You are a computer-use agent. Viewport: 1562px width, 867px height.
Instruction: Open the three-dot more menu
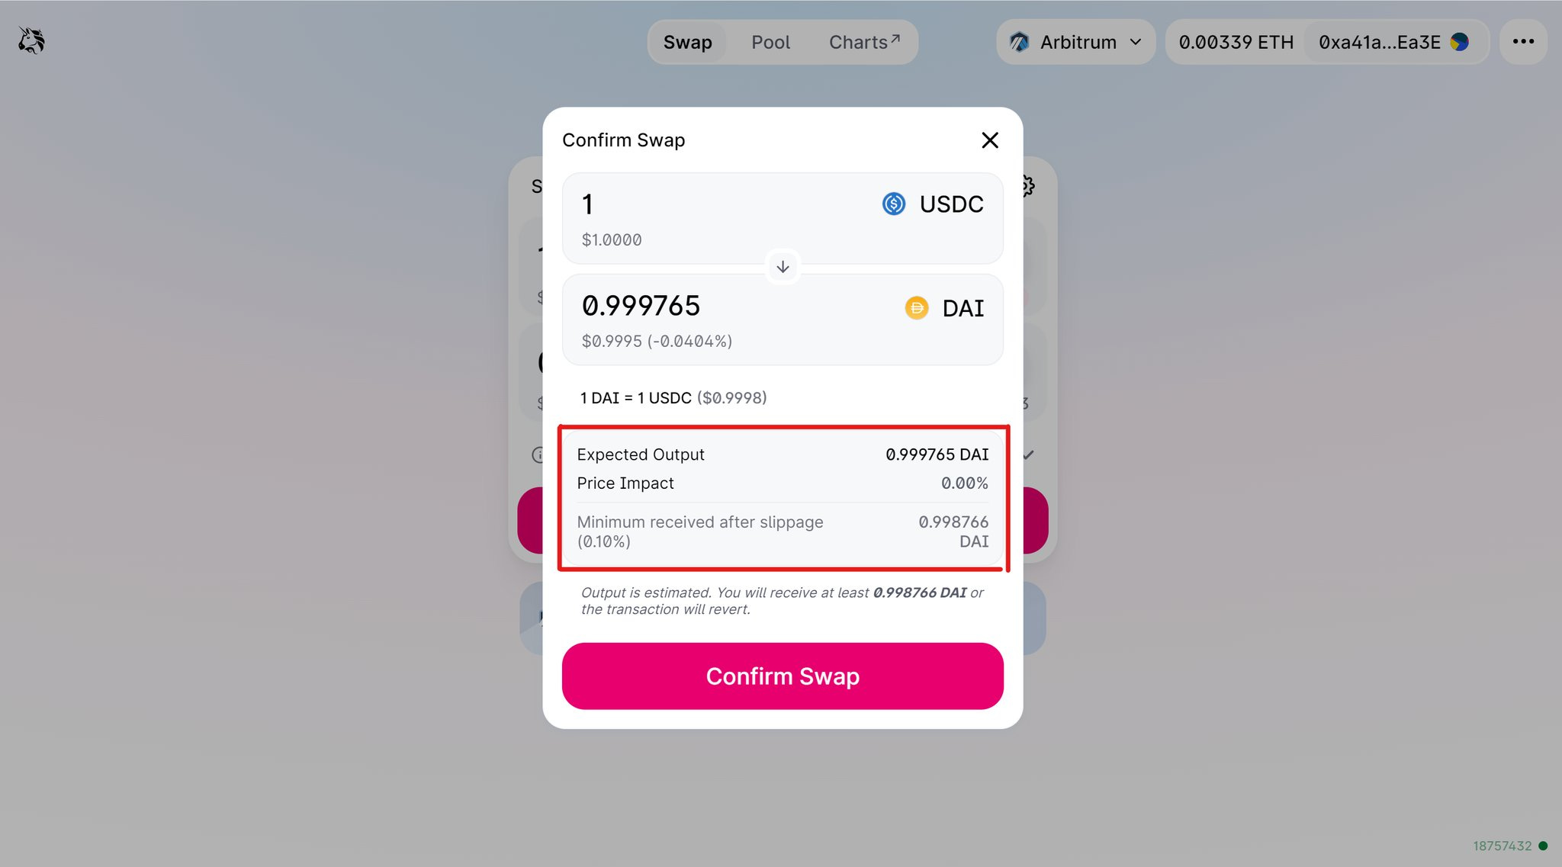(x=1523, y=42)
